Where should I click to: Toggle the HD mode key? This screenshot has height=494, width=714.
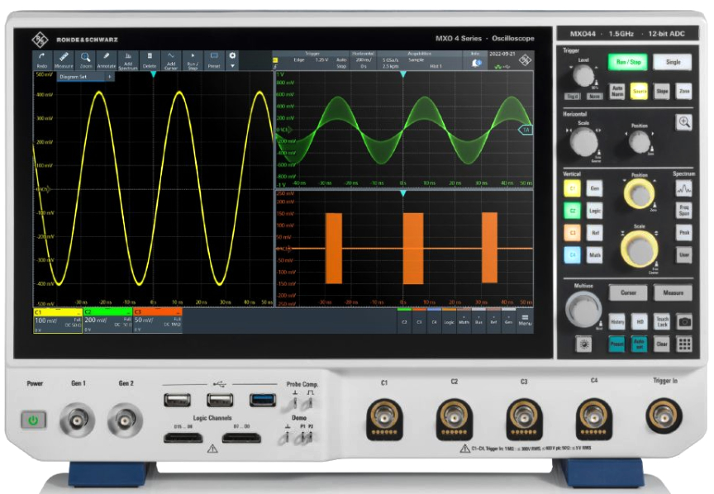[640, 321]
